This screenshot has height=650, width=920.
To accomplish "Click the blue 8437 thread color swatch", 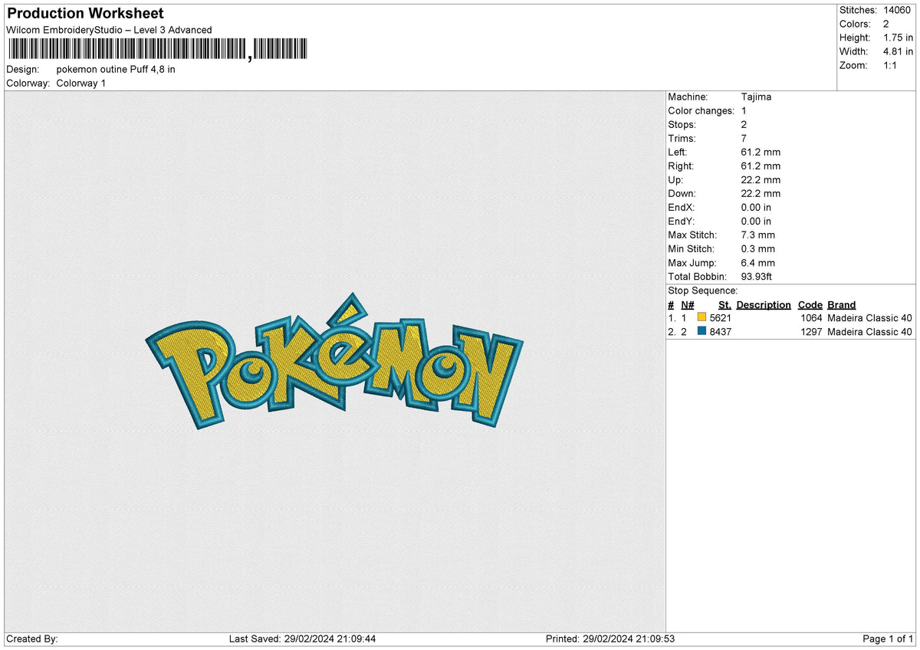I will pyautogui.click(x=701, y=331).
